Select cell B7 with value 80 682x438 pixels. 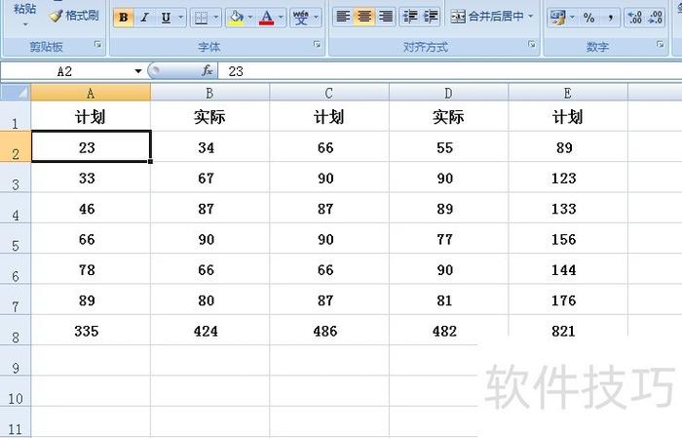click(209, 299)
